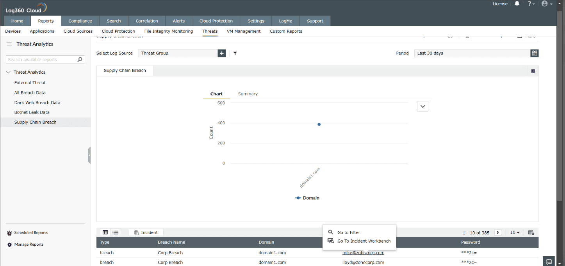Open the Alerts tab
Image resolution: width=565 pixels, height=266 pixels.
(179, 21)
